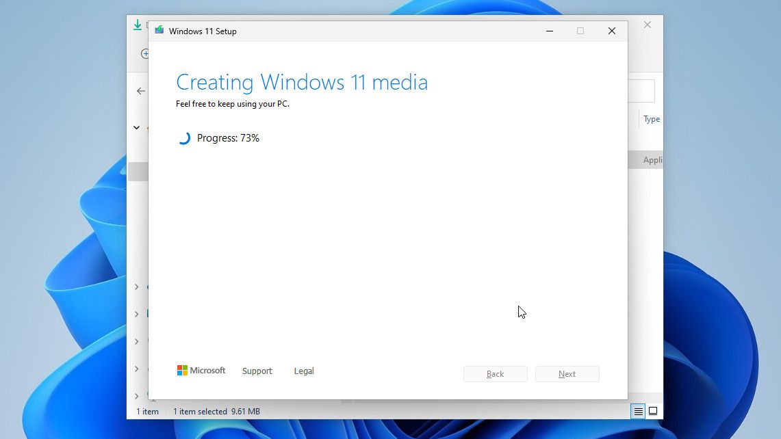Close the File Explorer window behind
781x439 pixels.
click(x=647, y=25)
